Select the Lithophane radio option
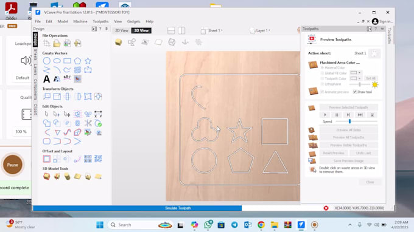This screenshot has height=232, width=414. pyautogui.click(x=322, y=84)
